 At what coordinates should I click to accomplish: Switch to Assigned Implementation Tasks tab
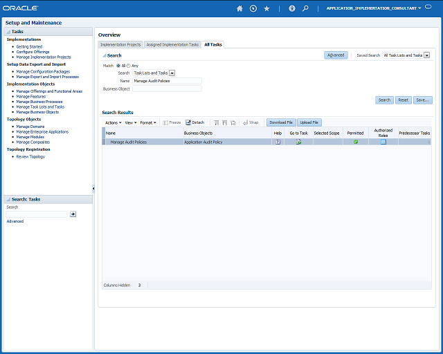[x=172, y=45]
